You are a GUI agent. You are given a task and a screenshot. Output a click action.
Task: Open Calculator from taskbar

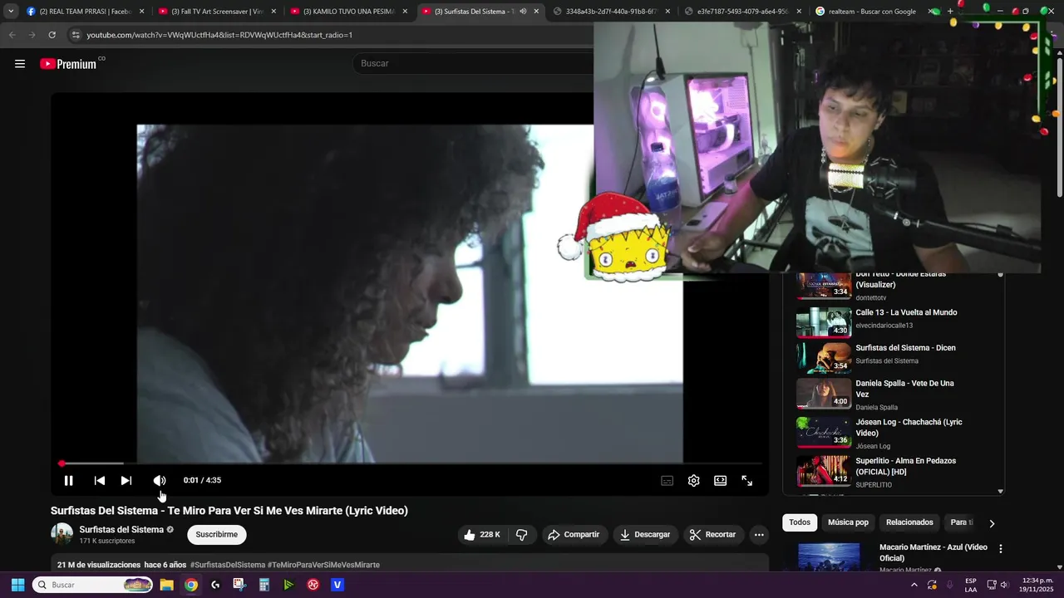[x=264, y=585]
